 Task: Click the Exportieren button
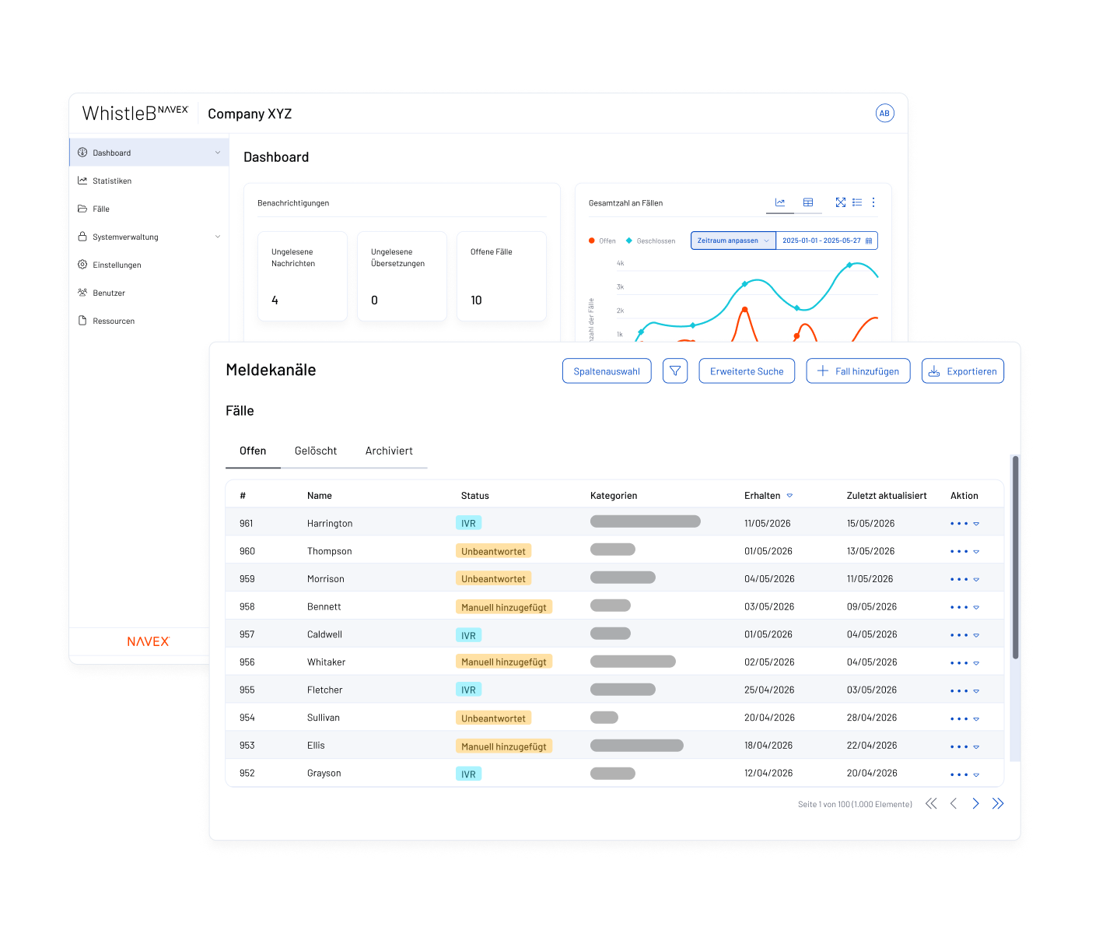coord(963,371)
